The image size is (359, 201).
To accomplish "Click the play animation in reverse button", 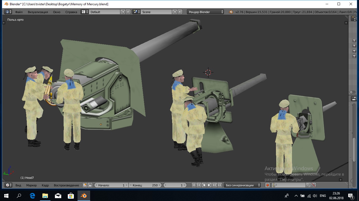I will click(x=204, y=185).
